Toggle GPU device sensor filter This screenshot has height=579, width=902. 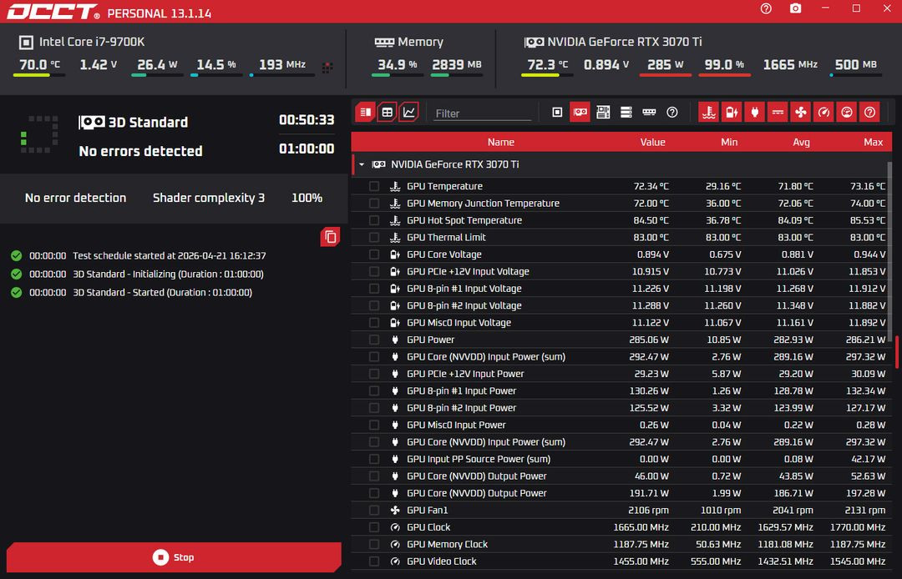coord(580,113)
